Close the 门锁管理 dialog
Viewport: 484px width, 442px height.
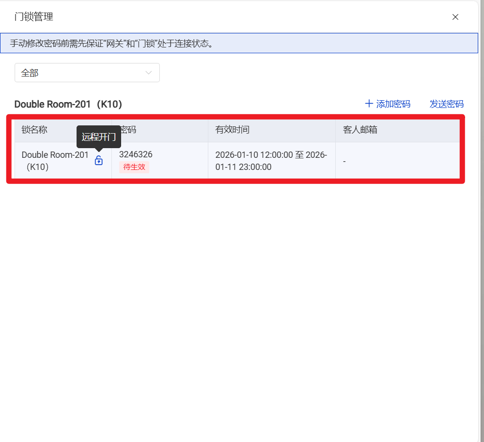pos(455,17)
